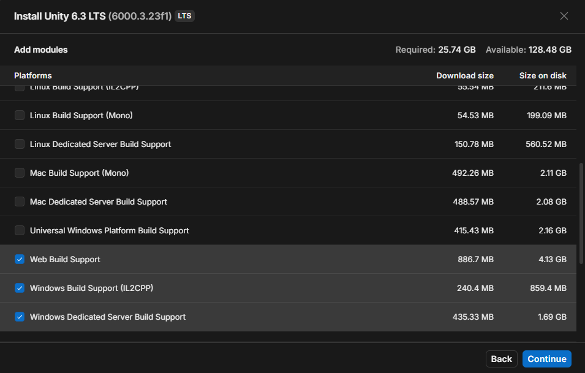
Task: Click the 2.08 GB size on disk
Action: [x=551, y=202]
